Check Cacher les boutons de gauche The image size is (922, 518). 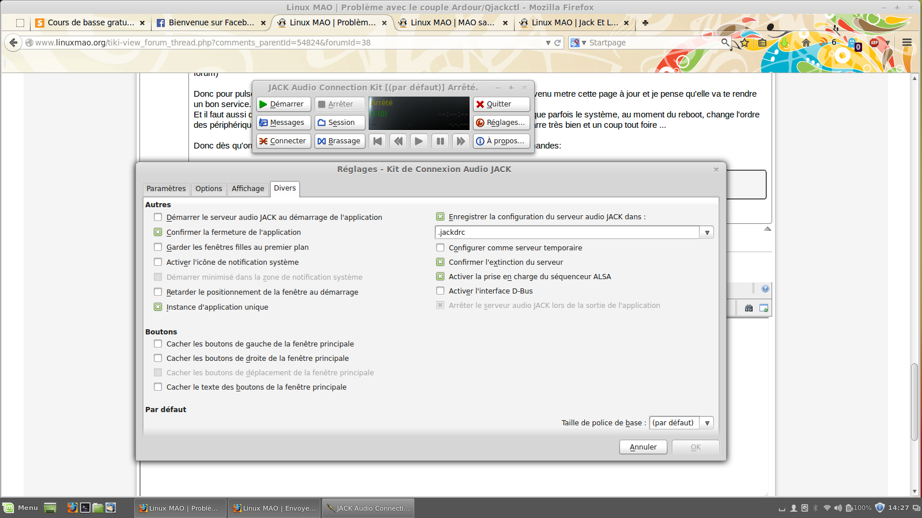(158, 344)
